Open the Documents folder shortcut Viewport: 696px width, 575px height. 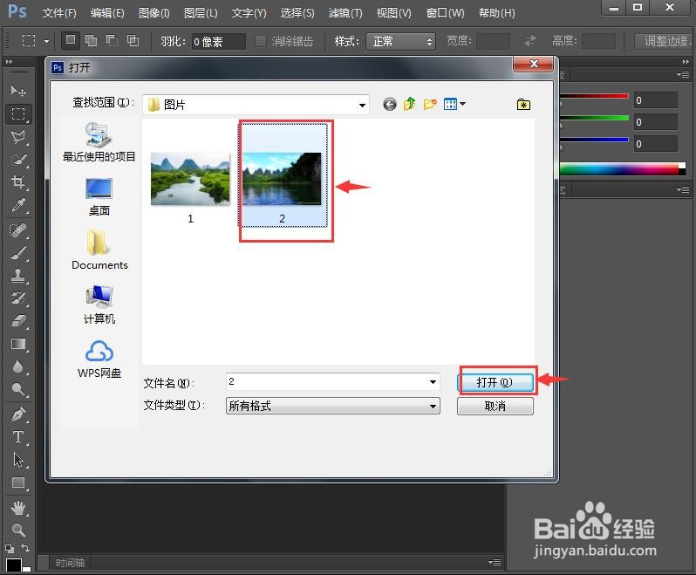point(99,250)
